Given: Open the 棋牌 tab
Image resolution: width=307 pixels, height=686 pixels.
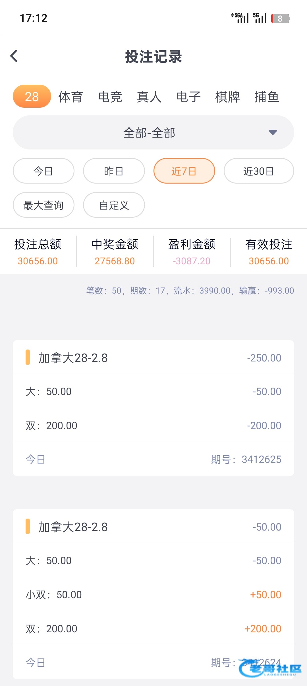Looking at the screenshot, I should pyautogui.click(x=228, y=97).
